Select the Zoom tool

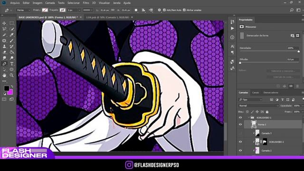[11, 76]
